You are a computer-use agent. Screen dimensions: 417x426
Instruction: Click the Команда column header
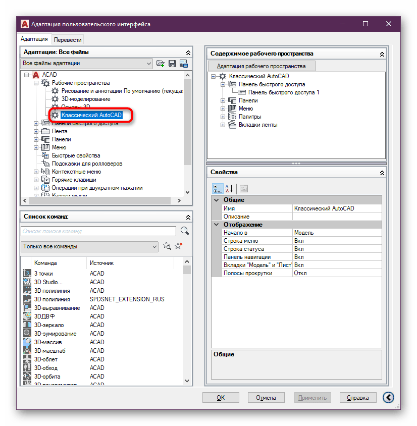tap(59, 263)
